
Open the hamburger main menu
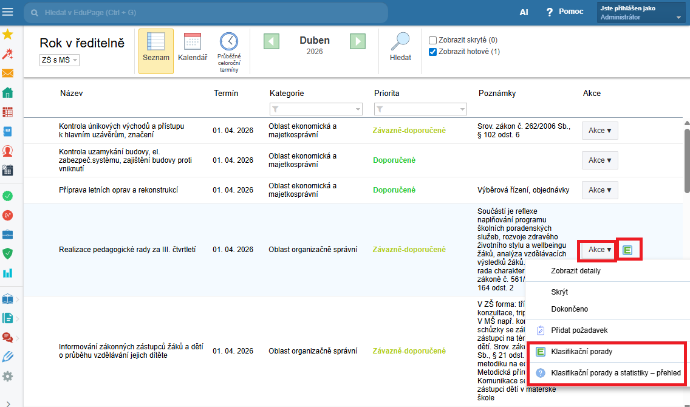click(x=8, y=12)
